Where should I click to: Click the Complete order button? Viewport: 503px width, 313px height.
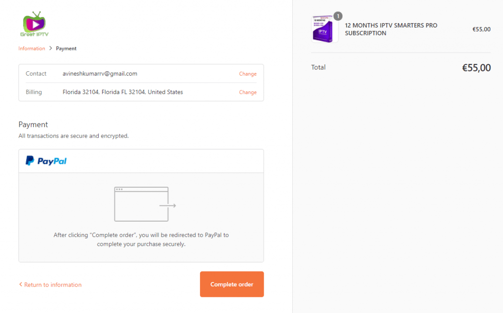[x=232, y=284]
